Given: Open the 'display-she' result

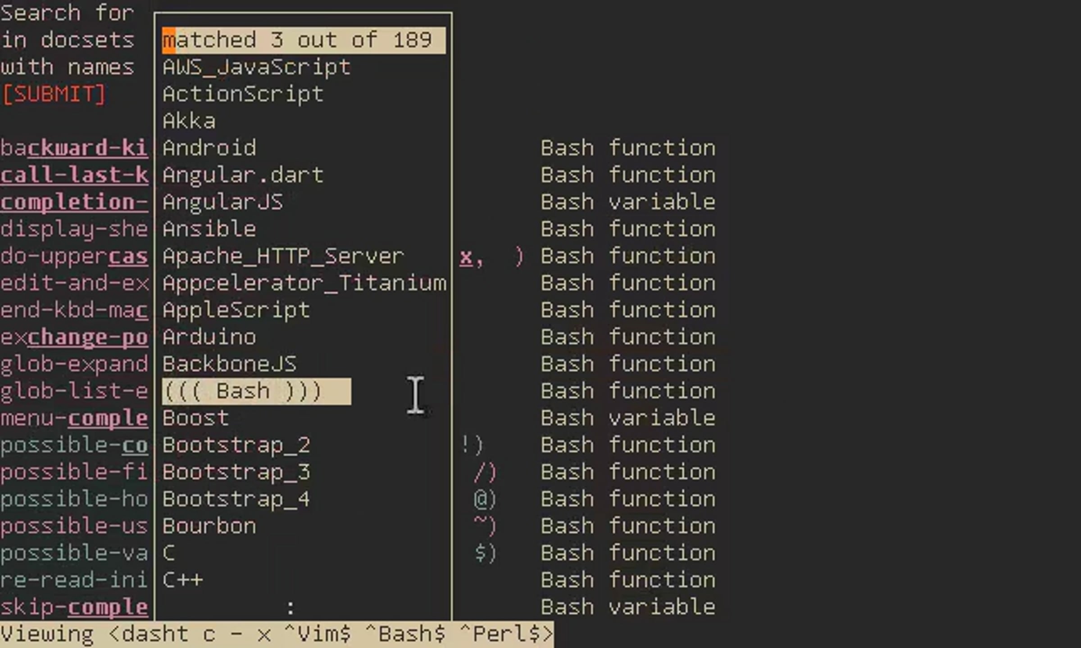Looking at the screenshot, I should [74, 229].
